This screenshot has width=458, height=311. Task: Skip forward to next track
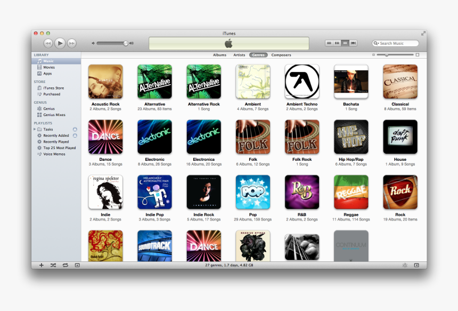71,43
